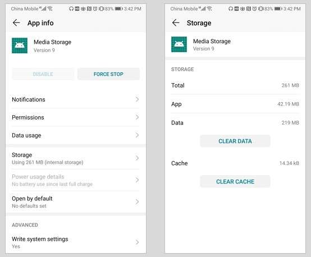Tap the App info title

(x=40, y=23)
